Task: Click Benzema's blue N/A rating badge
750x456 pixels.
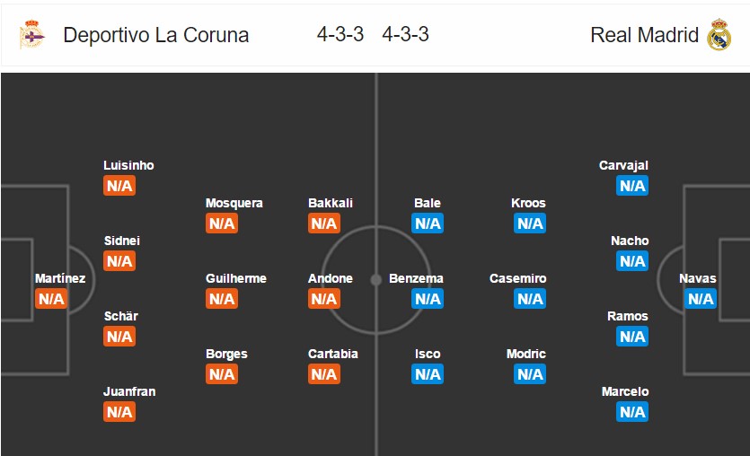Action: [428, 299]
